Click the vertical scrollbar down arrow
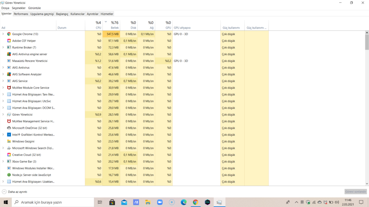Image resolution: width=369 pixels, height=207 pixels. pos(367,184)
